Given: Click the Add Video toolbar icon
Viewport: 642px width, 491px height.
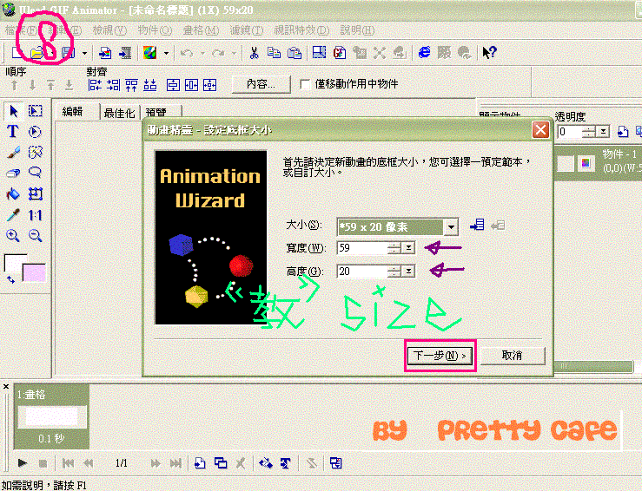Looking at the screenshot, I should click(125, 53).
